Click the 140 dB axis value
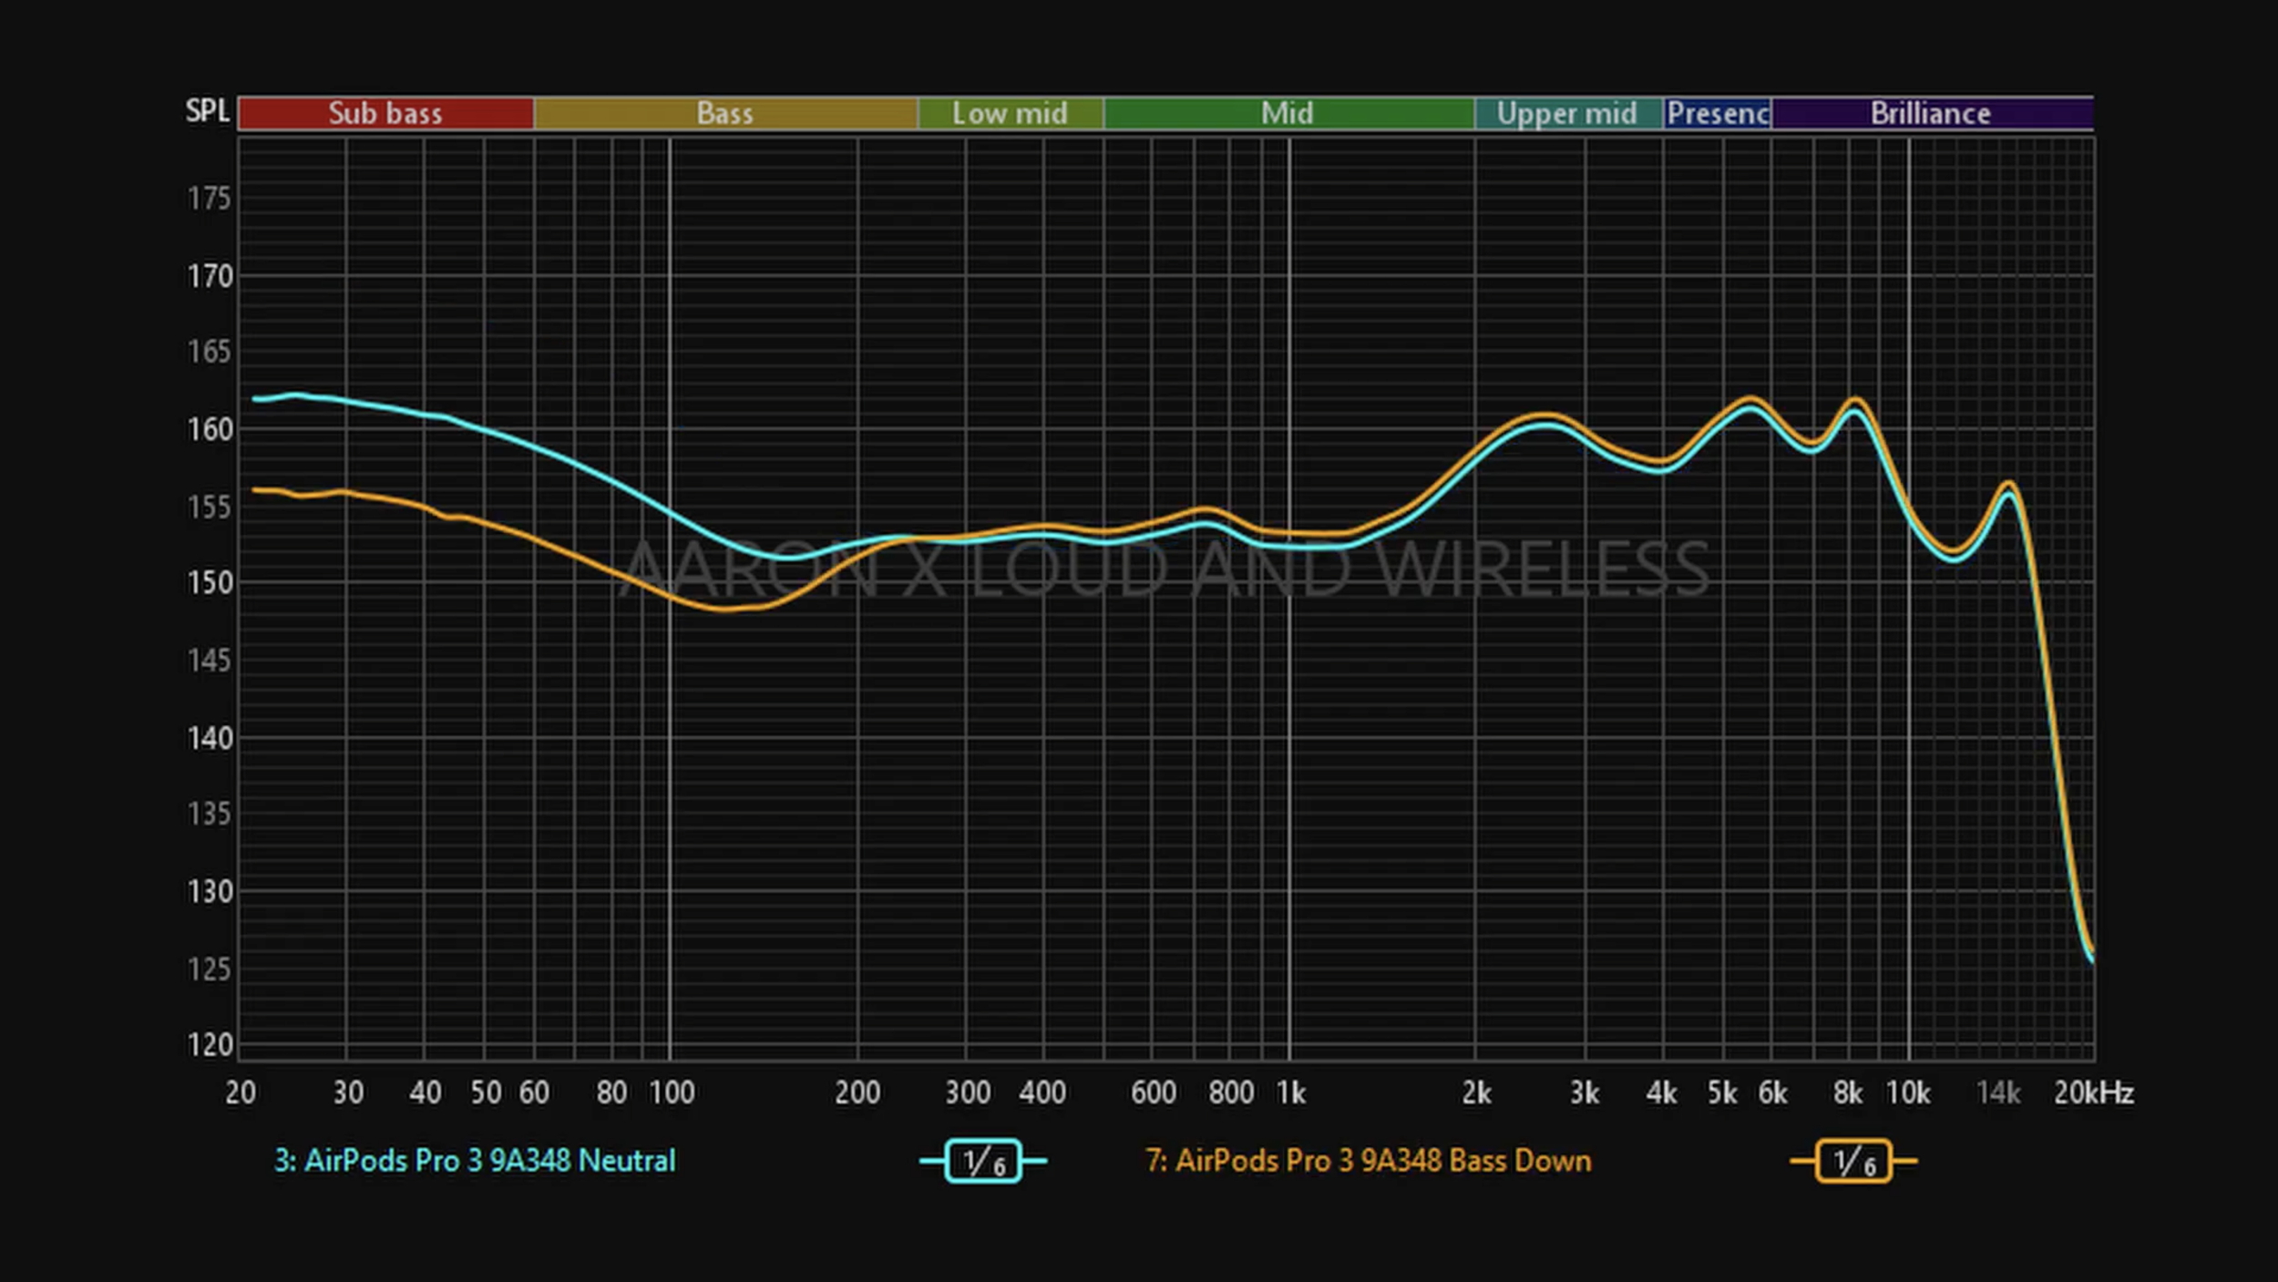This screenshot has height=1282, width=2278. (x=210, y=738)
